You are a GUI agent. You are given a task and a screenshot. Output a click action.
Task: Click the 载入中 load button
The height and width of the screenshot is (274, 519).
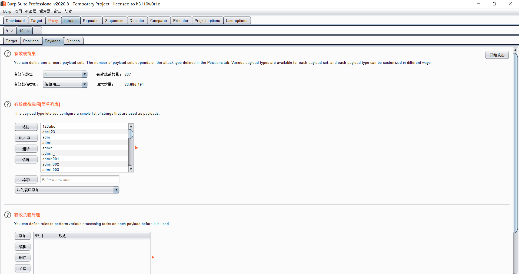click(26, 138)
